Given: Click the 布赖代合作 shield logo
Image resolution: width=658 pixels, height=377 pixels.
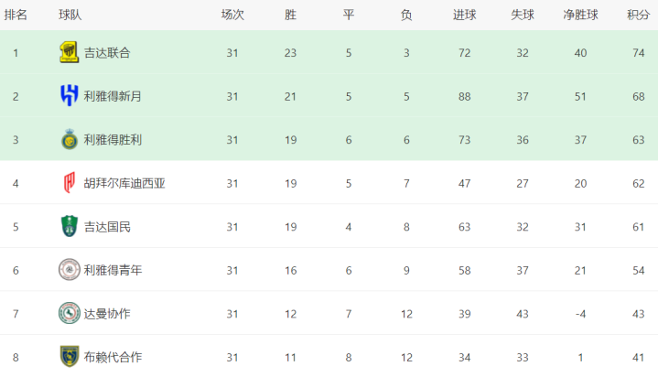Looking at the screenshot, I should [x=70, y=357].
